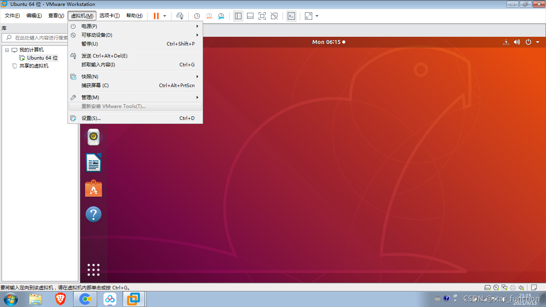
Task: Click the Ubuntu network status icon
Action: (x=506, y=42)
